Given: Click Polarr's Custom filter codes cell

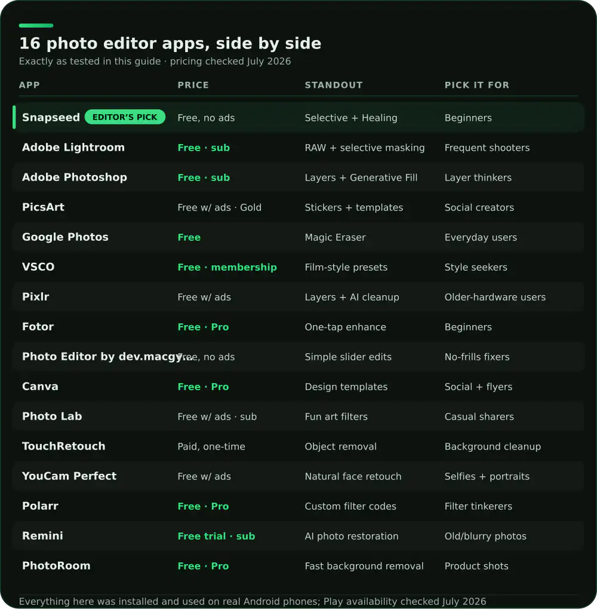Looking at the screenshot, I should click(350, 506).
